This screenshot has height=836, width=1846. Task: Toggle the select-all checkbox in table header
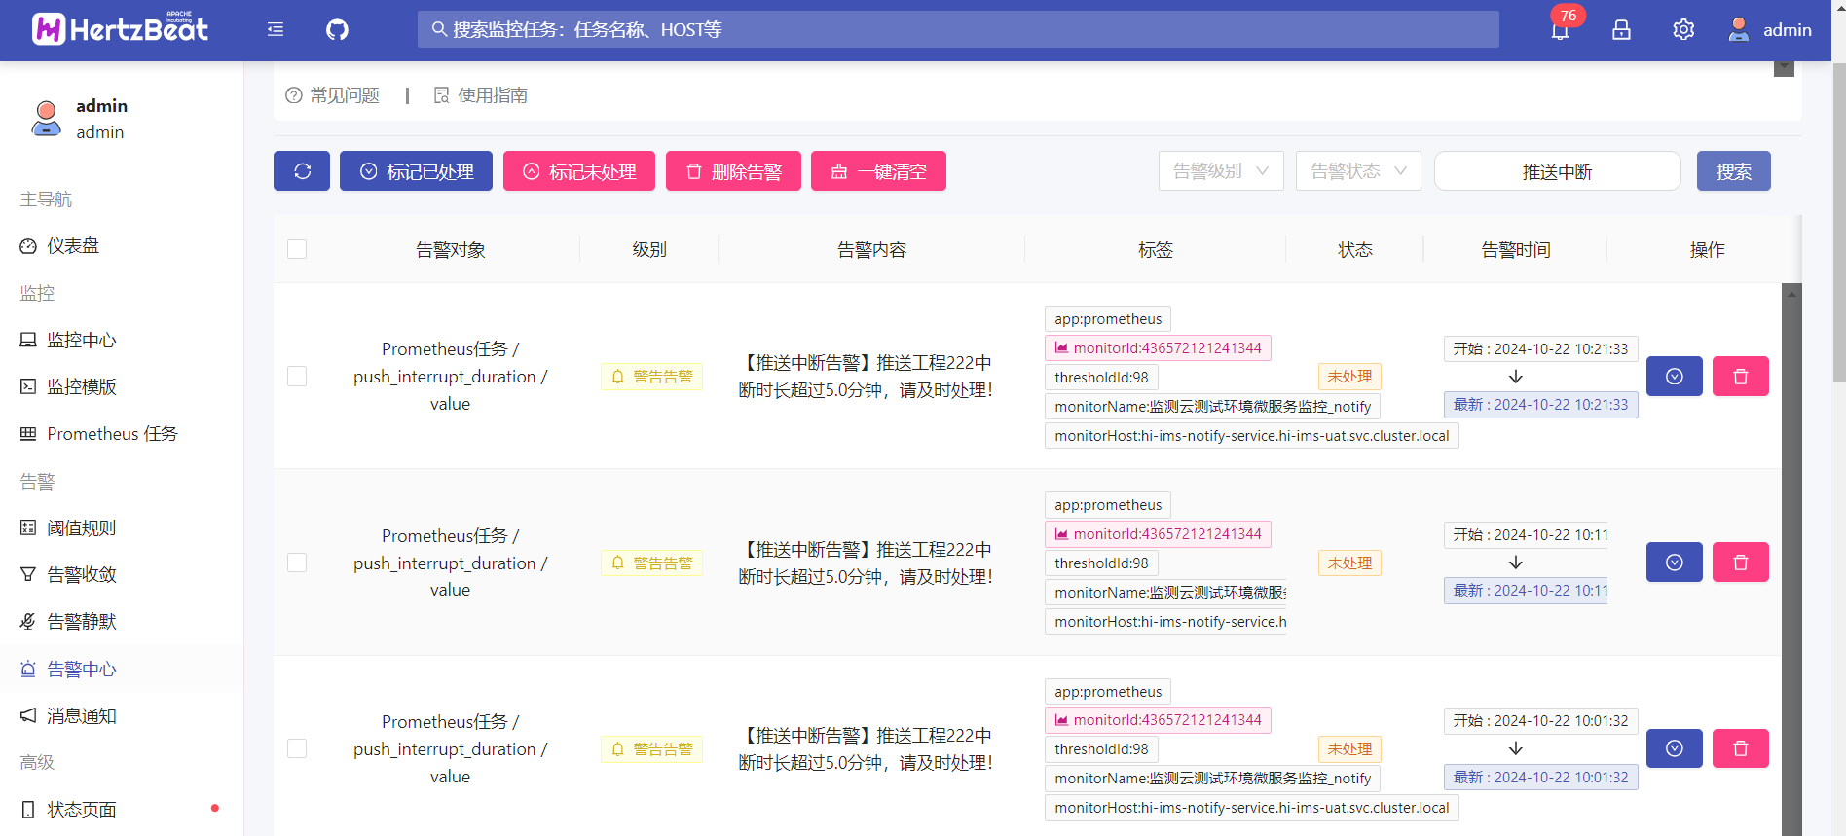point(297,249)
